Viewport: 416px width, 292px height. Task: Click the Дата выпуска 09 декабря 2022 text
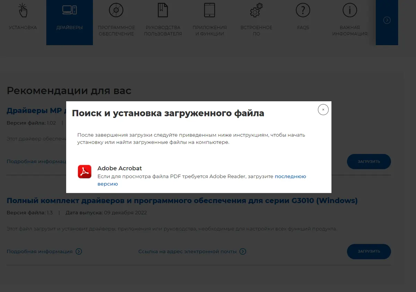coord(106,213)
